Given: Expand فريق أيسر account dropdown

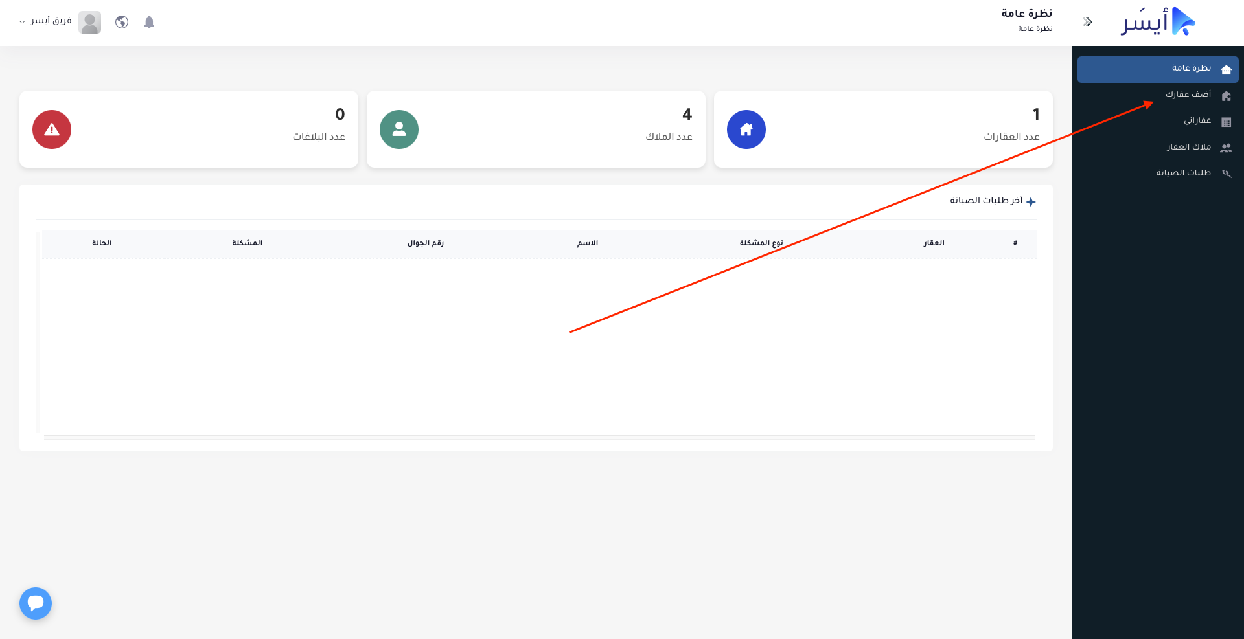Looking at the screenshot, I should click(x=45, y=21).
